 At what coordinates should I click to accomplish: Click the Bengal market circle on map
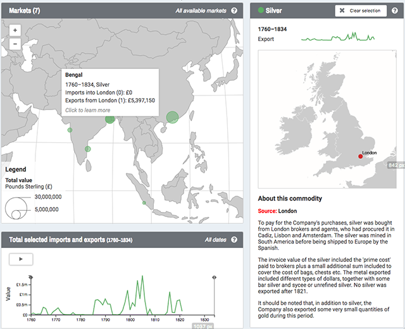109,119
